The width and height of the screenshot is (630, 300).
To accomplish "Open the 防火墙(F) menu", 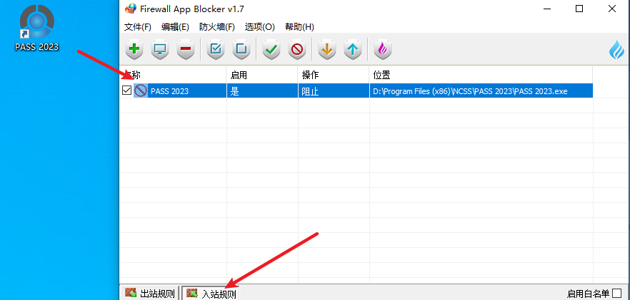I will (x=217, y=27).
